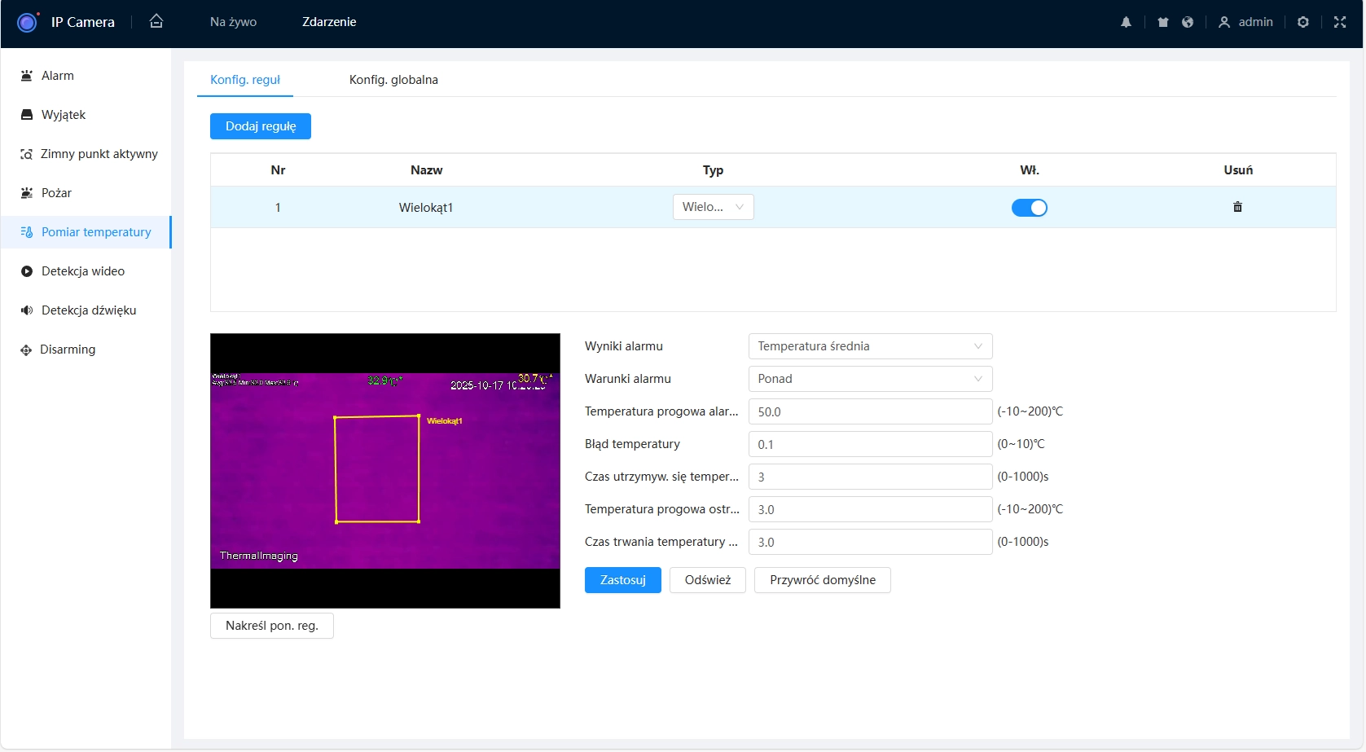Open the Na żywo menu
Viewport: 1366px width, 752px height.
click(x=233, y=22)
